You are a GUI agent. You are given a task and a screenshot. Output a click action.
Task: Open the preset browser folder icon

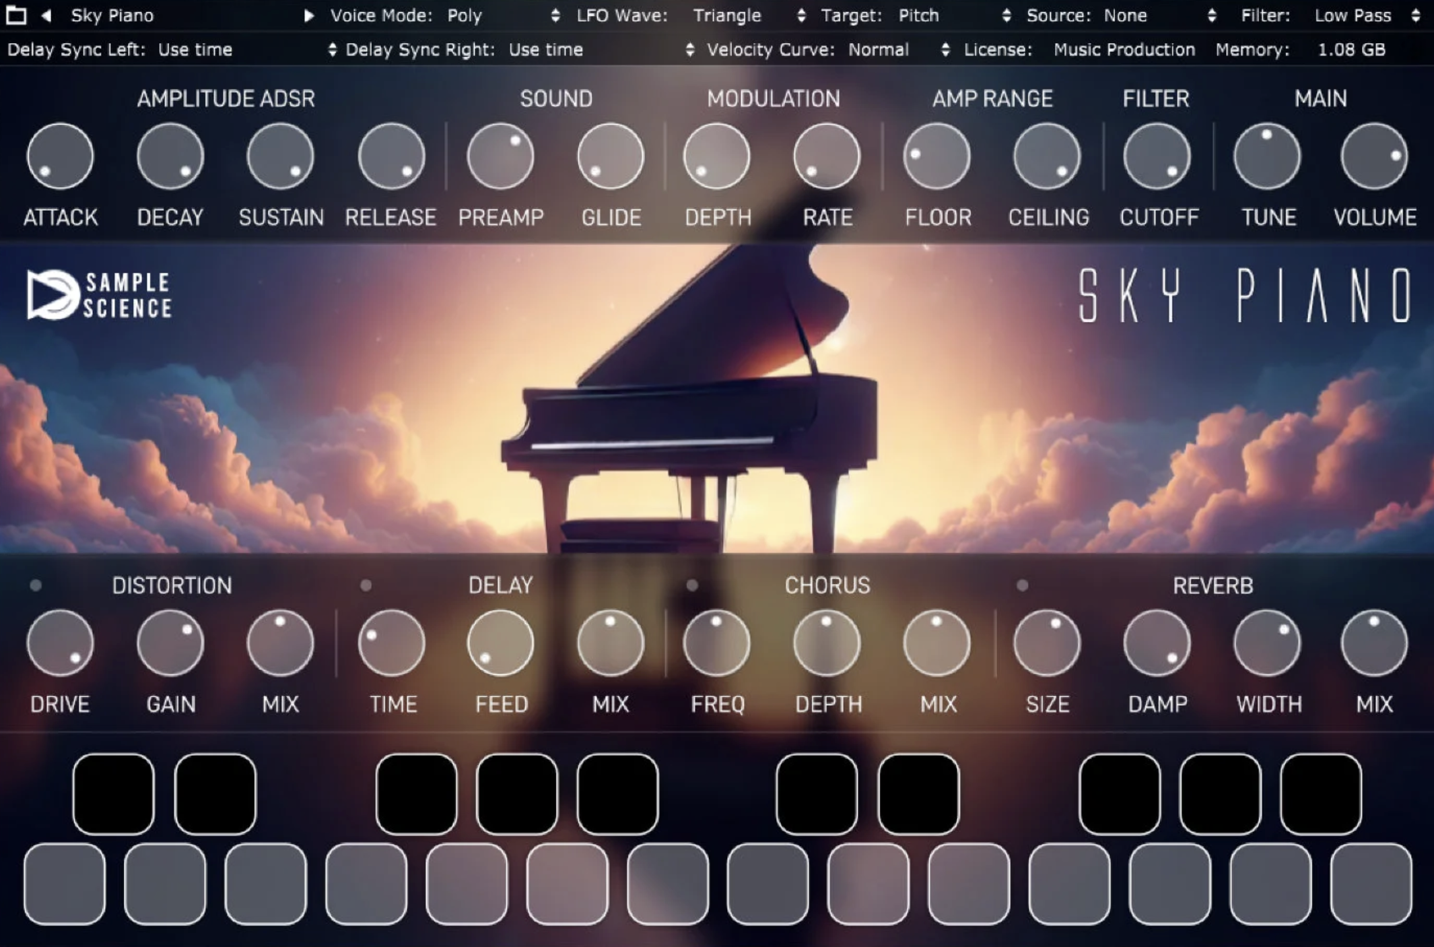pyautogui.click(x=17, y=15)
